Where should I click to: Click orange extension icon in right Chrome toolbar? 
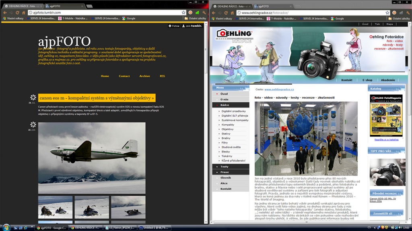(x=394, y=13)
